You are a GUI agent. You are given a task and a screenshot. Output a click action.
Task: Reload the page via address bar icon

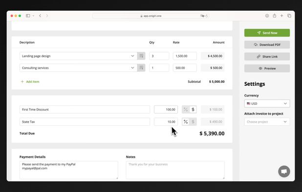point(207,16)
